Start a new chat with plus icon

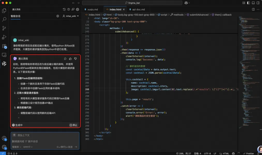point(58,16)
